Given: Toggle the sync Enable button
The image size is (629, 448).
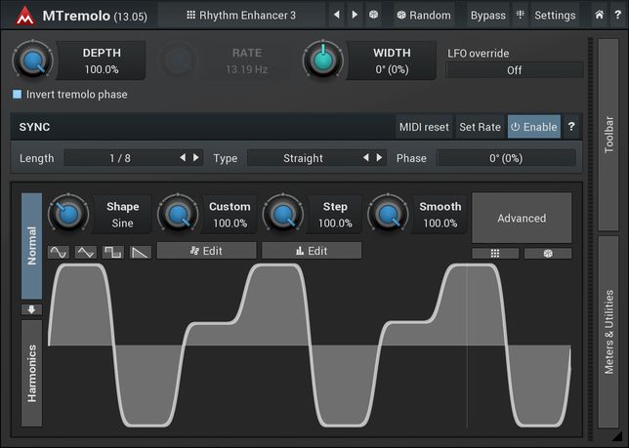Looking at the screenshot, I should point(533,127).
